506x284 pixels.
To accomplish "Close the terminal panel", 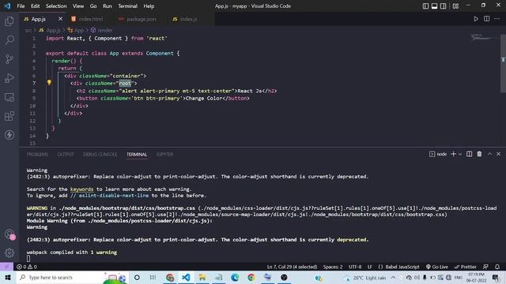I will 498,155.
